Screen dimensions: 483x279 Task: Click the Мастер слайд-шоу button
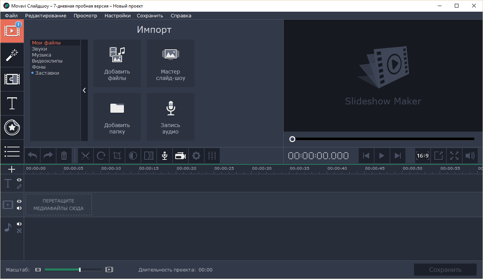[x=171, y=63]
